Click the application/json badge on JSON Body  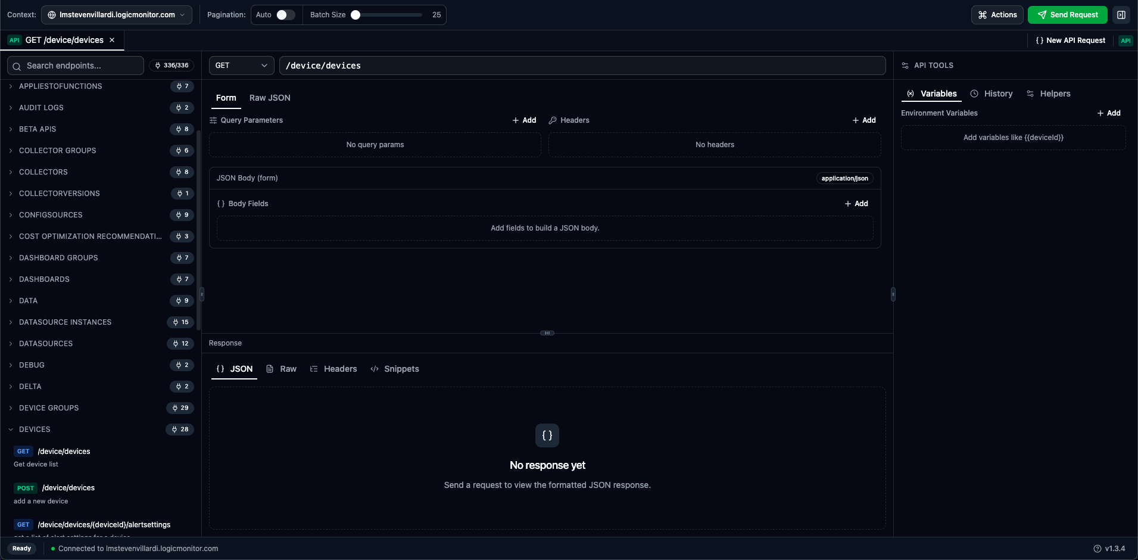pyautogui.click(x=845, y=178)
